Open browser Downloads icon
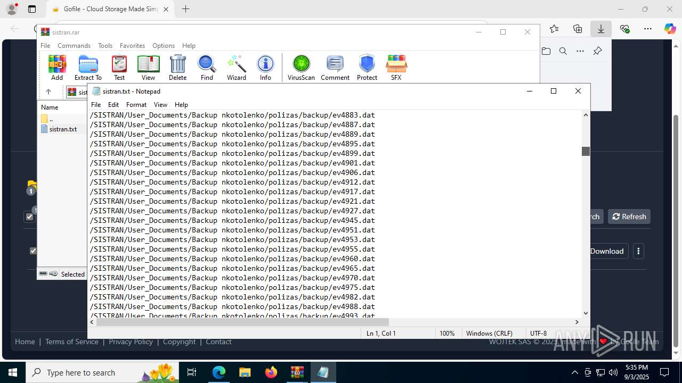Image resolution: width=682 pixels, height=383 pixels. click(x=601, y=29)
